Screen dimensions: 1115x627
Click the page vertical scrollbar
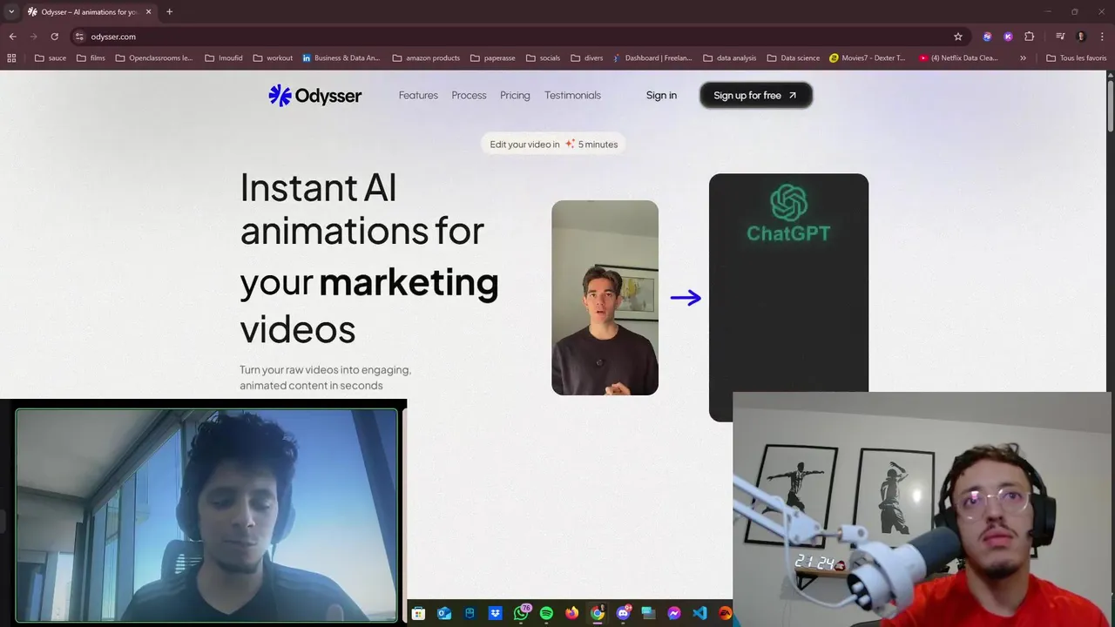point(1110,107)
